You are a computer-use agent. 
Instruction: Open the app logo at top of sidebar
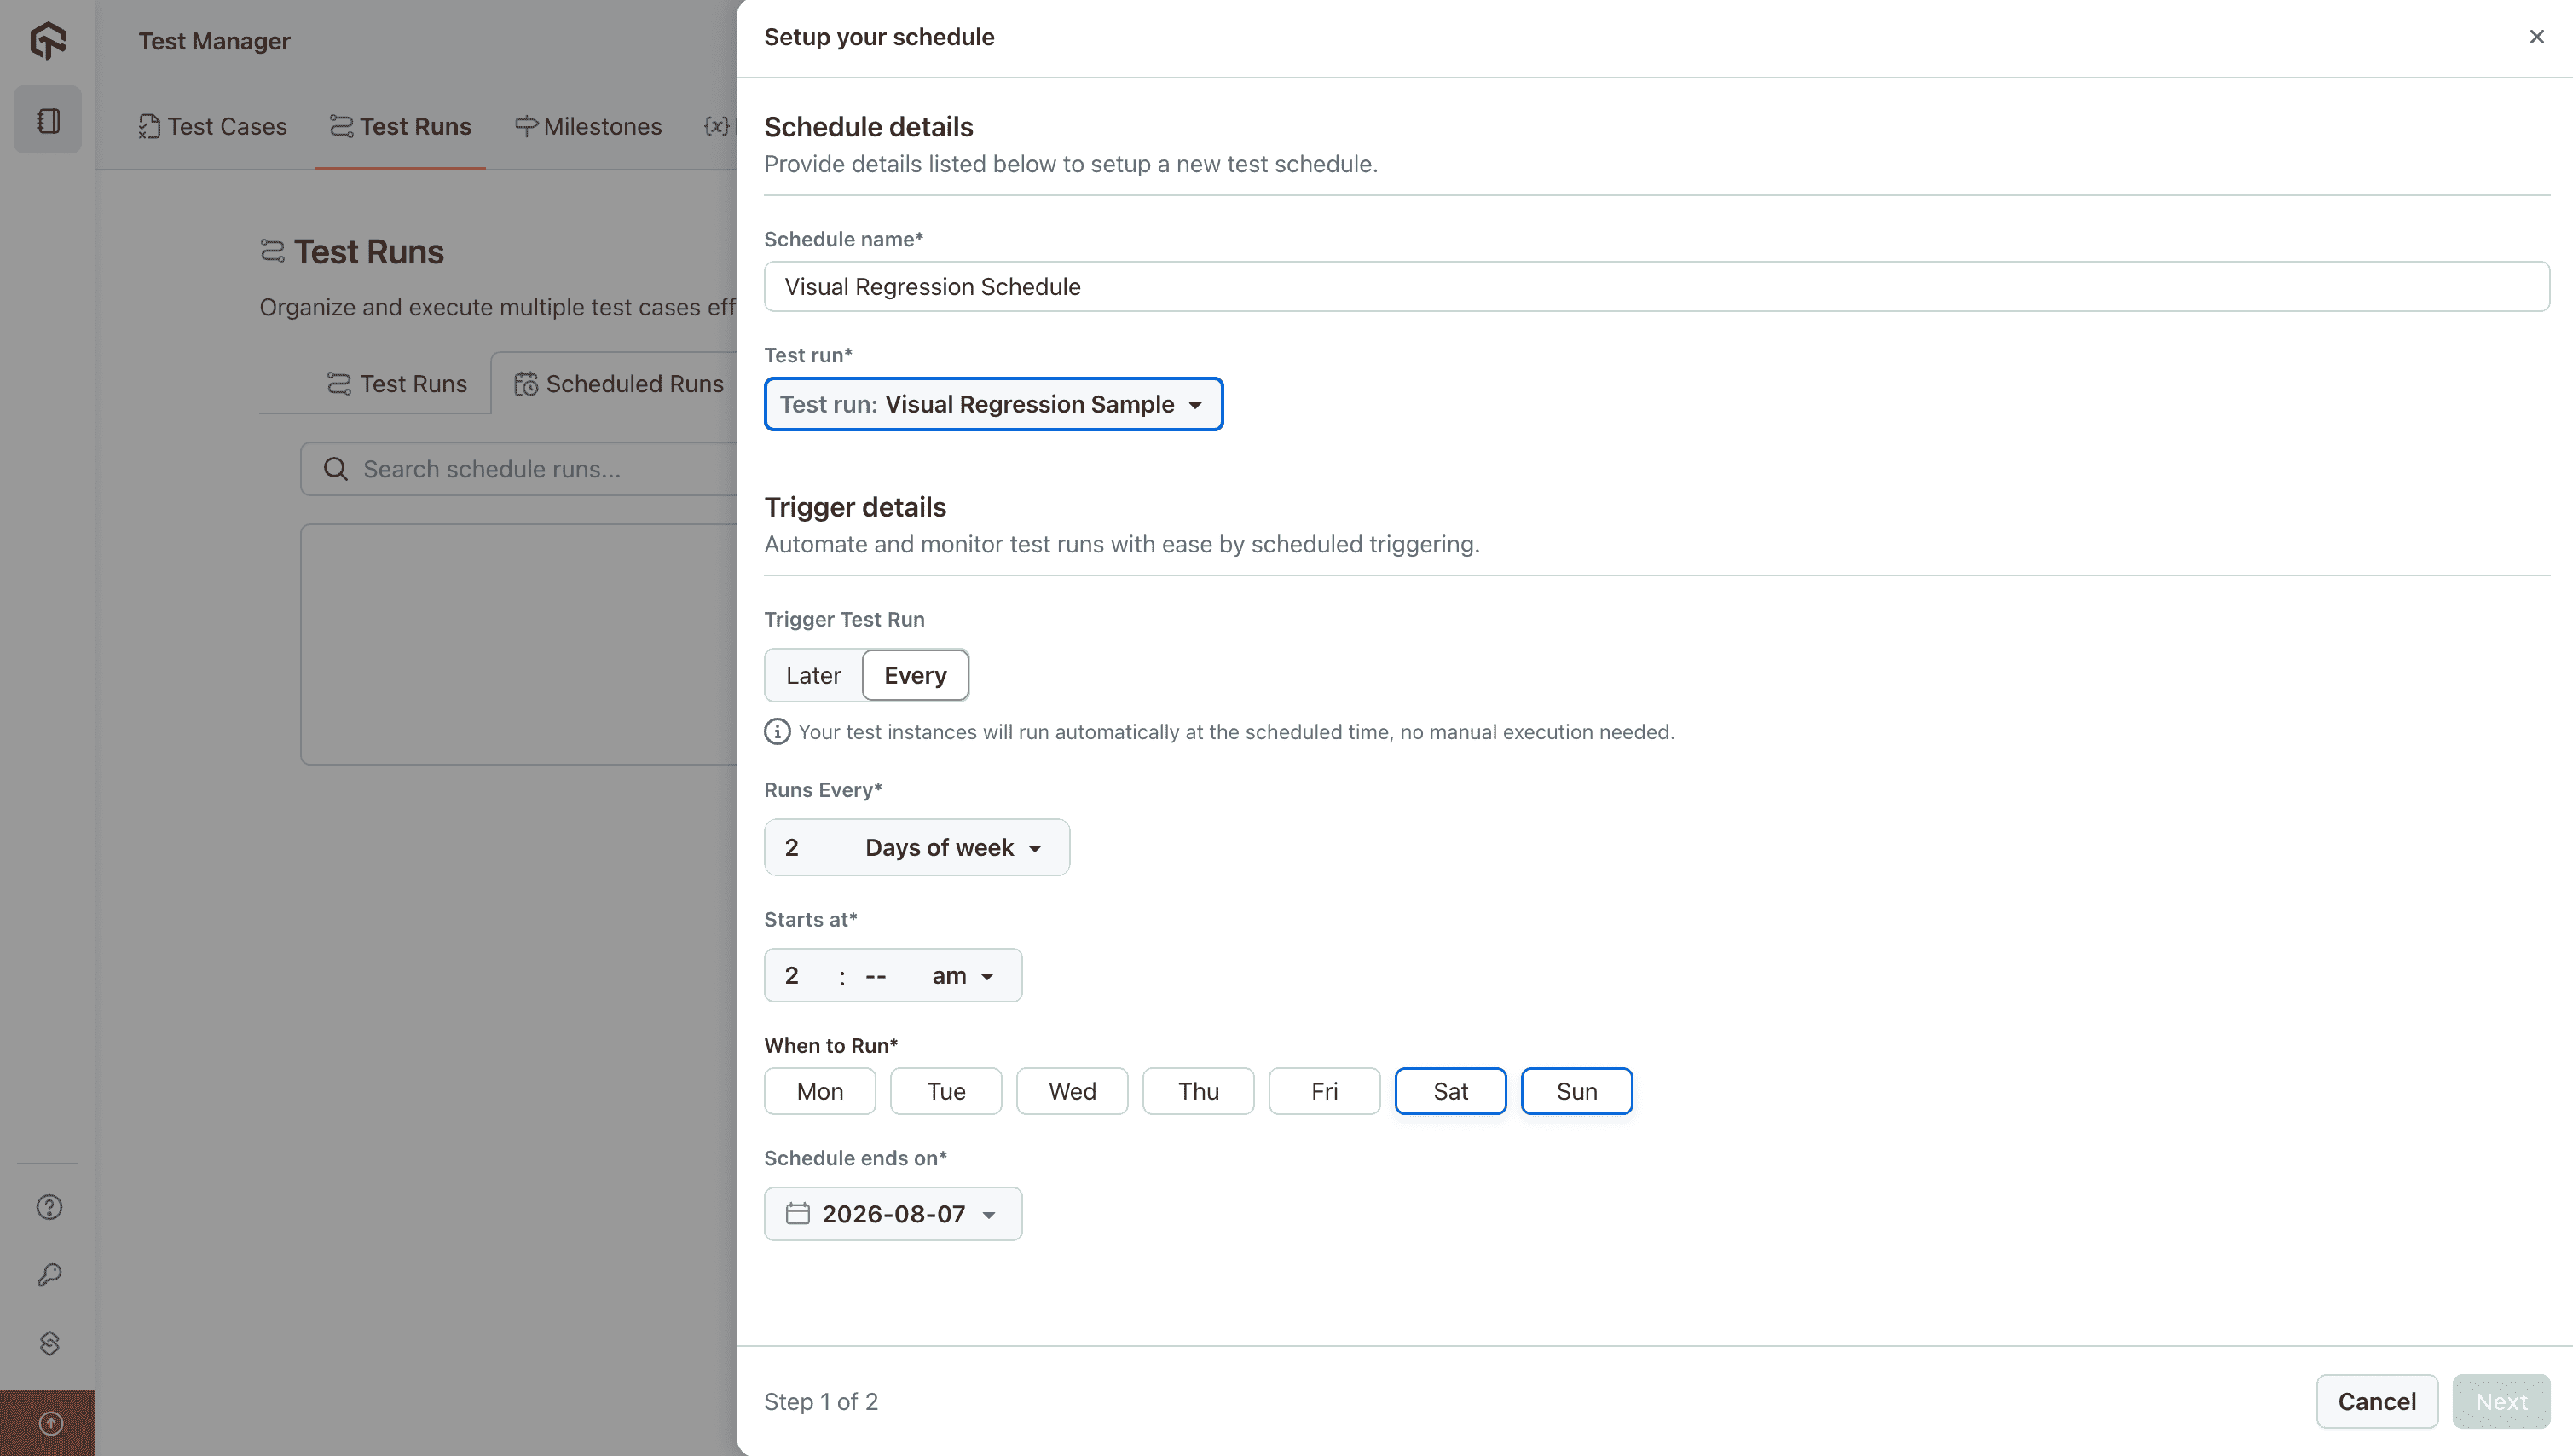[47, 41]
